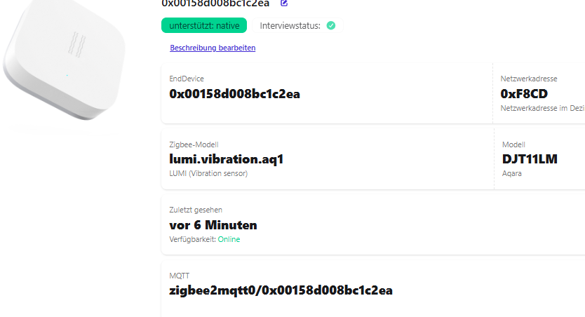585x317 pixels.
Task: Click the "MQTT" card label
Action: pyautogui.click(x=179, y=276)
